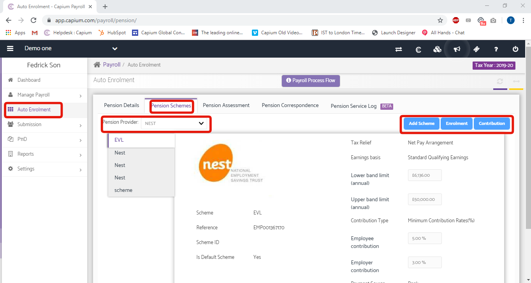Click Add Scheme button
The image size is (531, 283).
(x=422, y=123)
